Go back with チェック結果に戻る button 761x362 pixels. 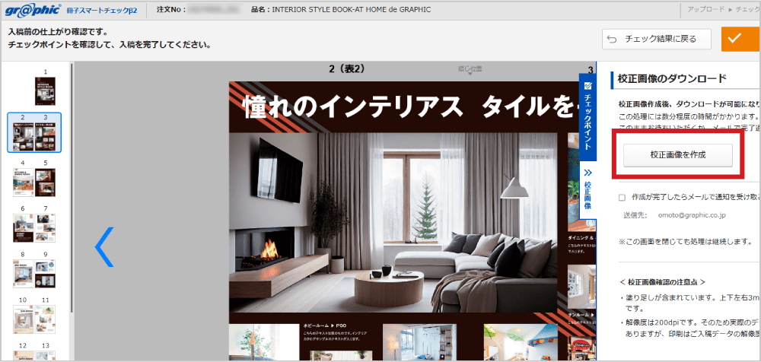click(x=656, y=39)
